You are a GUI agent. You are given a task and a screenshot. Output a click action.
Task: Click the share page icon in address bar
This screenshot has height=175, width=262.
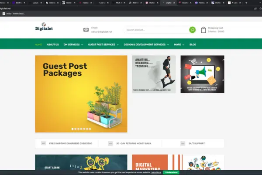point(255,8)
